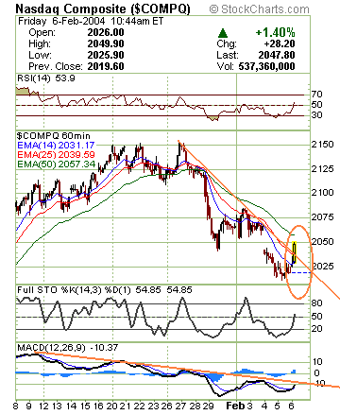Click the MACD 0 scale label
This screenshot has width=340, height=415.
[x=316, y=373]
